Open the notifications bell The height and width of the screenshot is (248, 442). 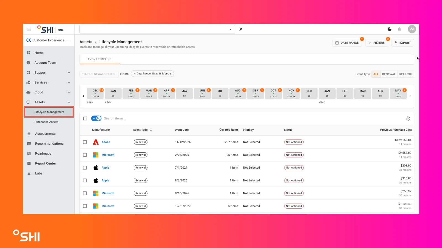(399, 29)
